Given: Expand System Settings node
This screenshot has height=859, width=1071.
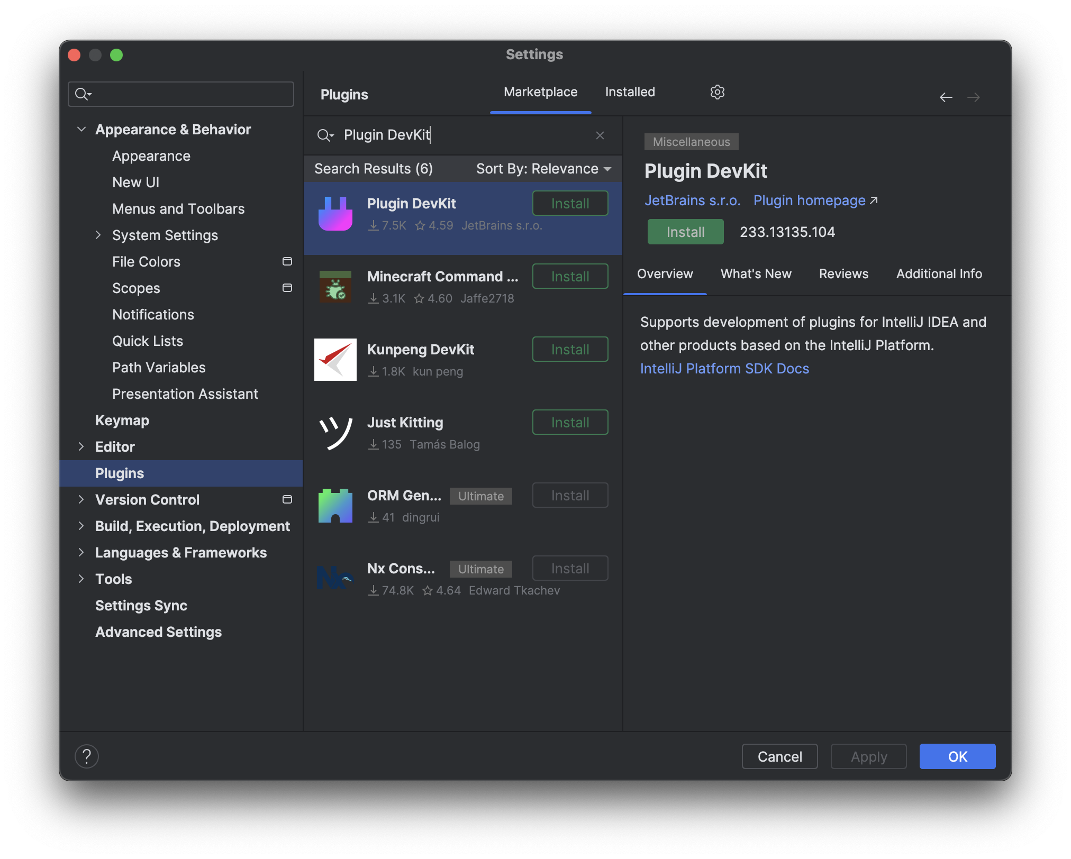Looking at the screenshot, I should point(98,235).
